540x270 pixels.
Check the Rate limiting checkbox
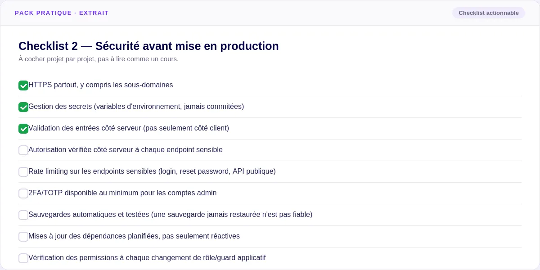23,172
